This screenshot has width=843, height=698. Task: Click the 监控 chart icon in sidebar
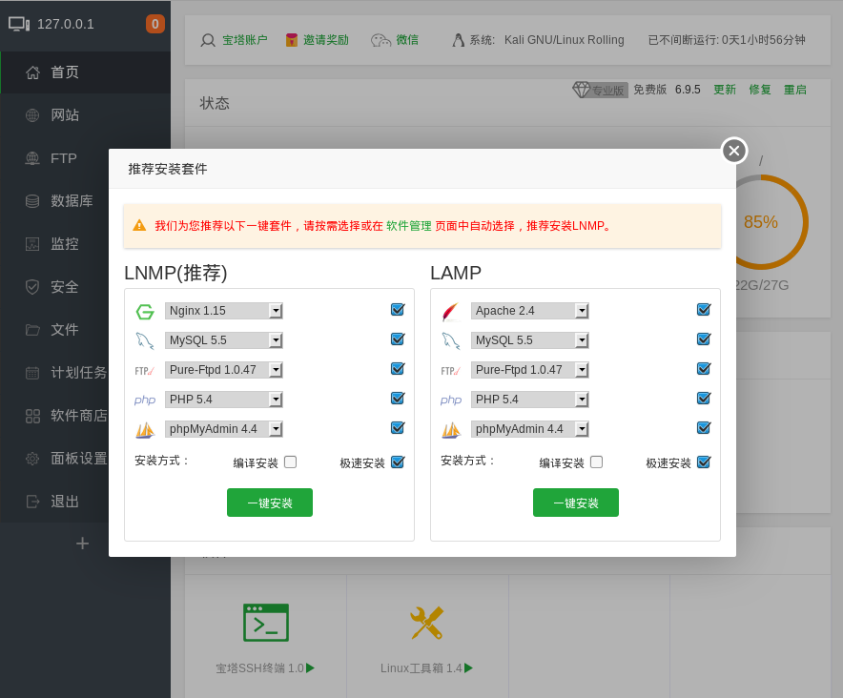coord(32,244)
